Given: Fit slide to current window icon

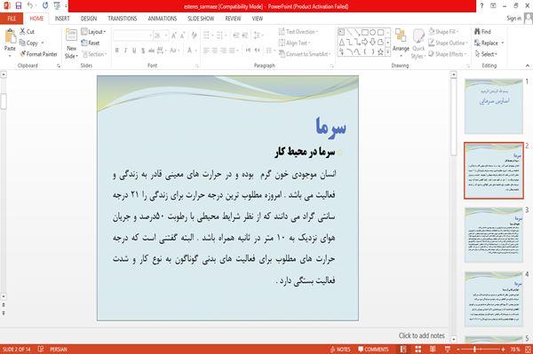Looking at the screenshot, I should coord(528,350).
